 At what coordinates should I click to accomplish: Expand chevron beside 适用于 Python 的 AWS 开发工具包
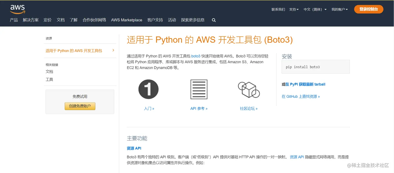point(113,50)
